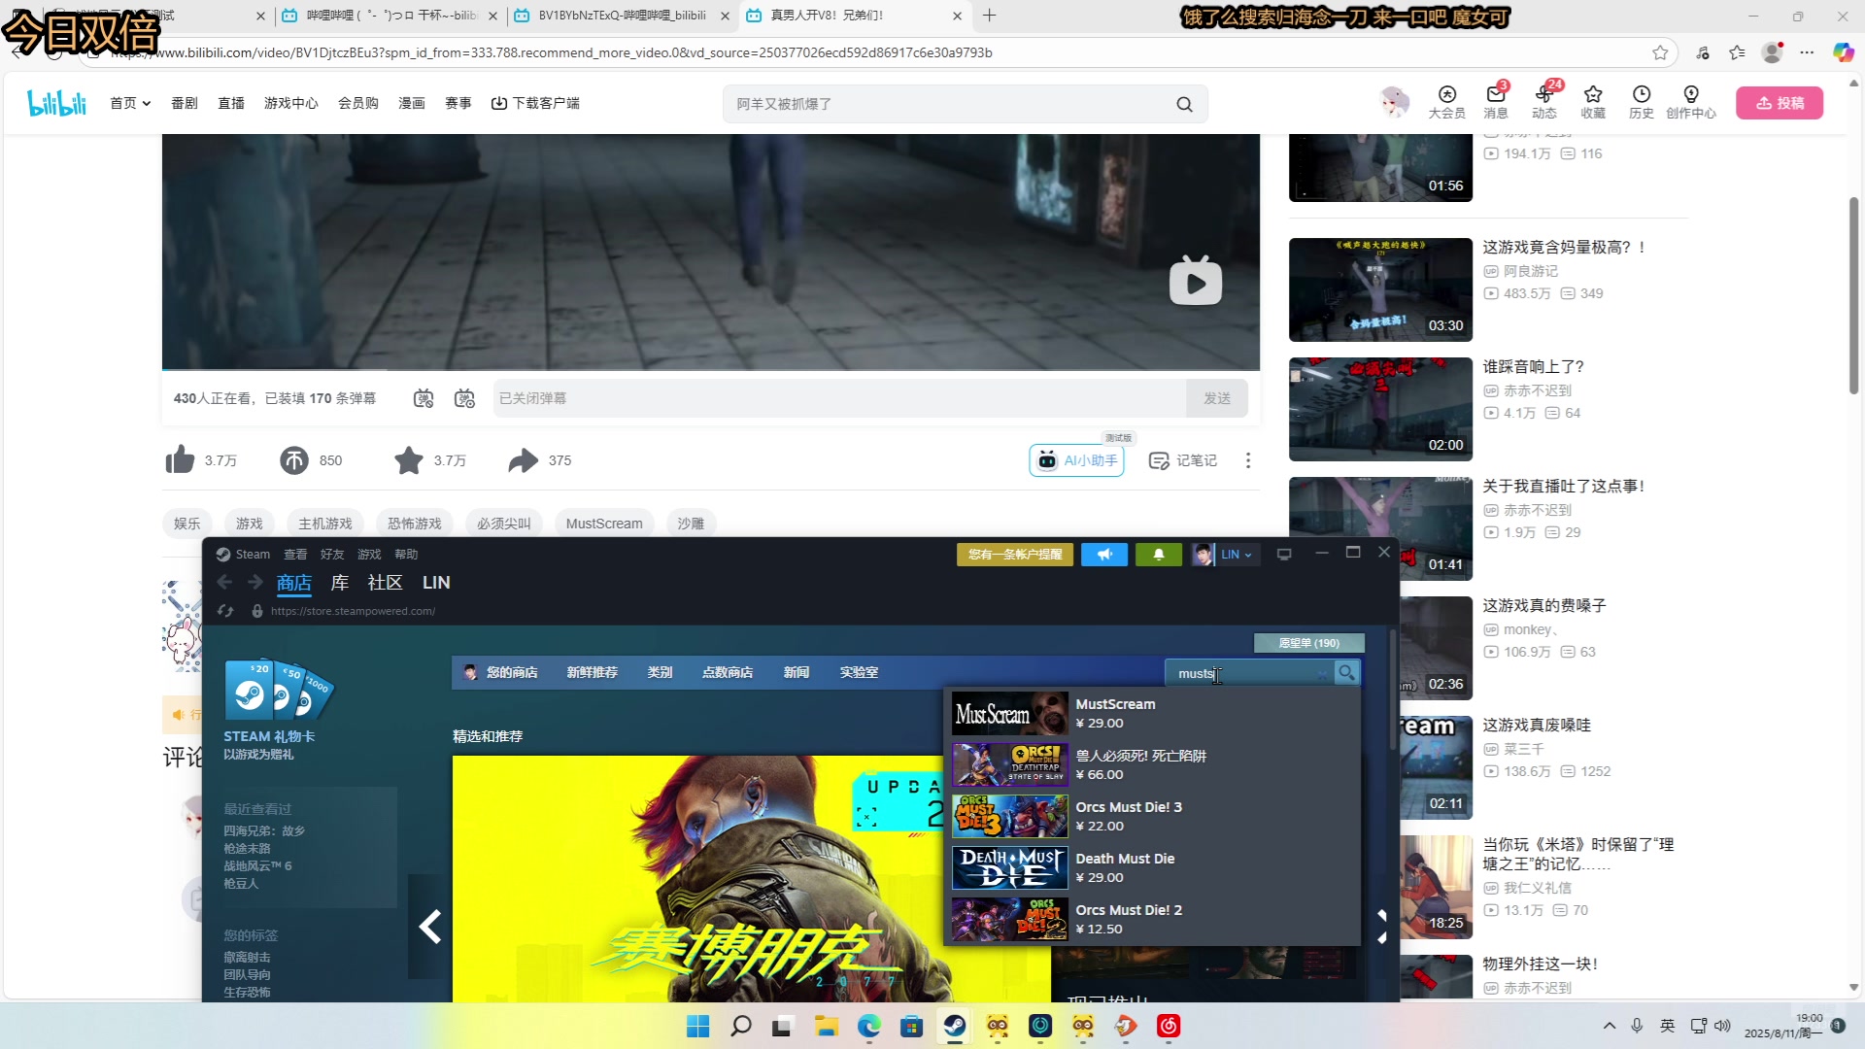Open File Explorer from taskbar
This screenshot has width=1865, height=1049.
point(826,1026)
